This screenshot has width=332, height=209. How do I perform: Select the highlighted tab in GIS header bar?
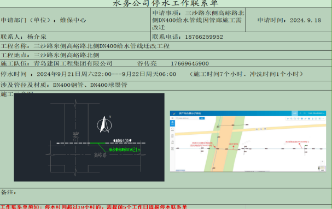pos(295,114)
